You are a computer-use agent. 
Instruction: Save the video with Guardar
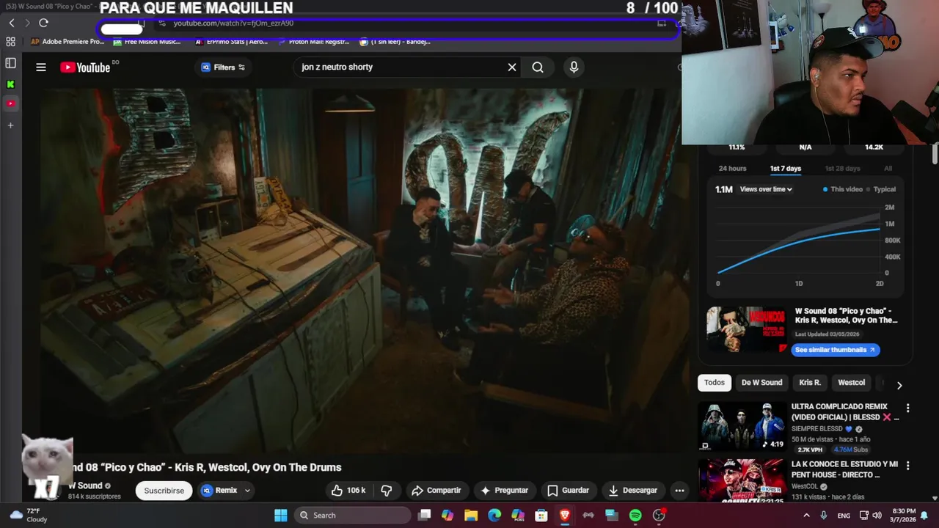pyautogui.click(x=568, y=491)
